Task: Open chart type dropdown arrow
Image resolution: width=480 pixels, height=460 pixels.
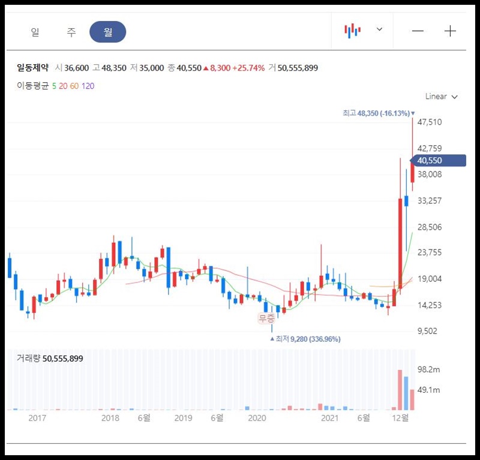Action: 379,29
